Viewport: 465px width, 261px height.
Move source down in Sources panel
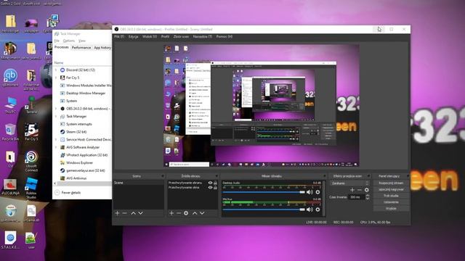[x=202, y=213]
